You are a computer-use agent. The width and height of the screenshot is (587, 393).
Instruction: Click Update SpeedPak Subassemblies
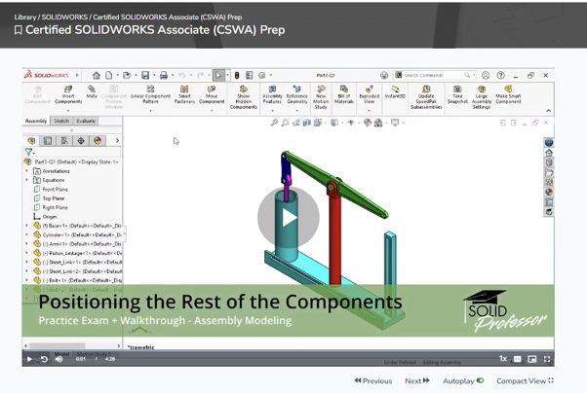(426, 97)
